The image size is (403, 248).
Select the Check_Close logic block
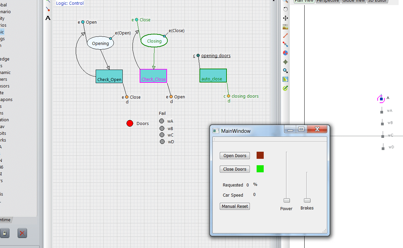pyautogui.click(x=153, y=76)
